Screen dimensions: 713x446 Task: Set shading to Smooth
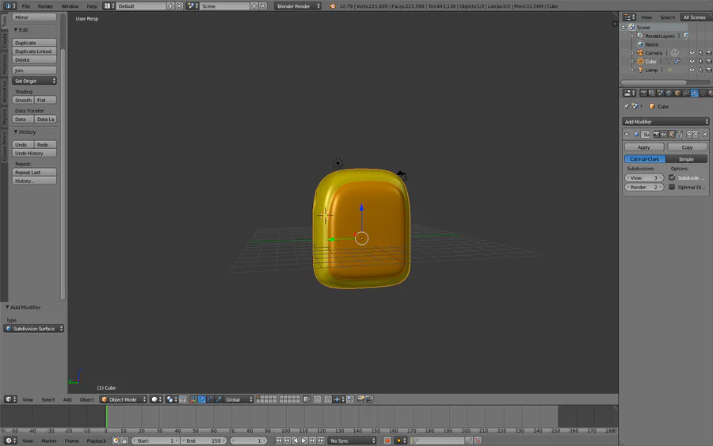[x=23, y=100]
